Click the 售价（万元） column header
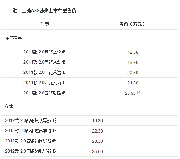Screen dimensions: 180x159 [x=132, y=24]
